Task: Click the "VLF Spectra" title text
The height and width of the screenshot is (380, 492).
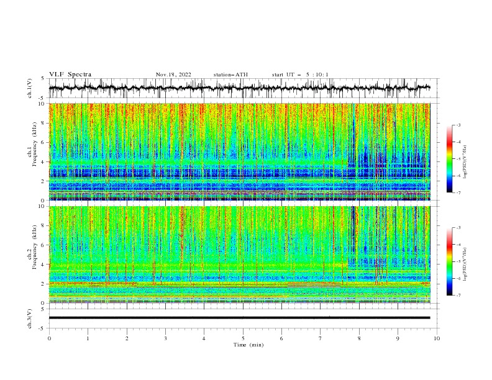Action: click(x=70, y=75)
